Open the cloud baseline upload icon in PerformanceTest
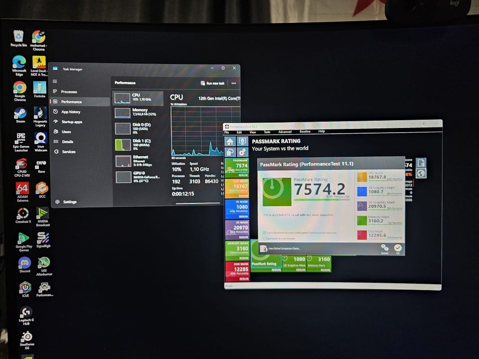 (x=231, y=152)
